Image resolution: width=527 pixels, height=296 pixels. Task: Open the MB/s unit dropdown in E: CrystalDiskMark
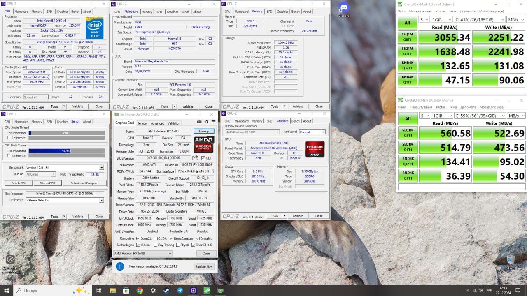tap(516, 116)
